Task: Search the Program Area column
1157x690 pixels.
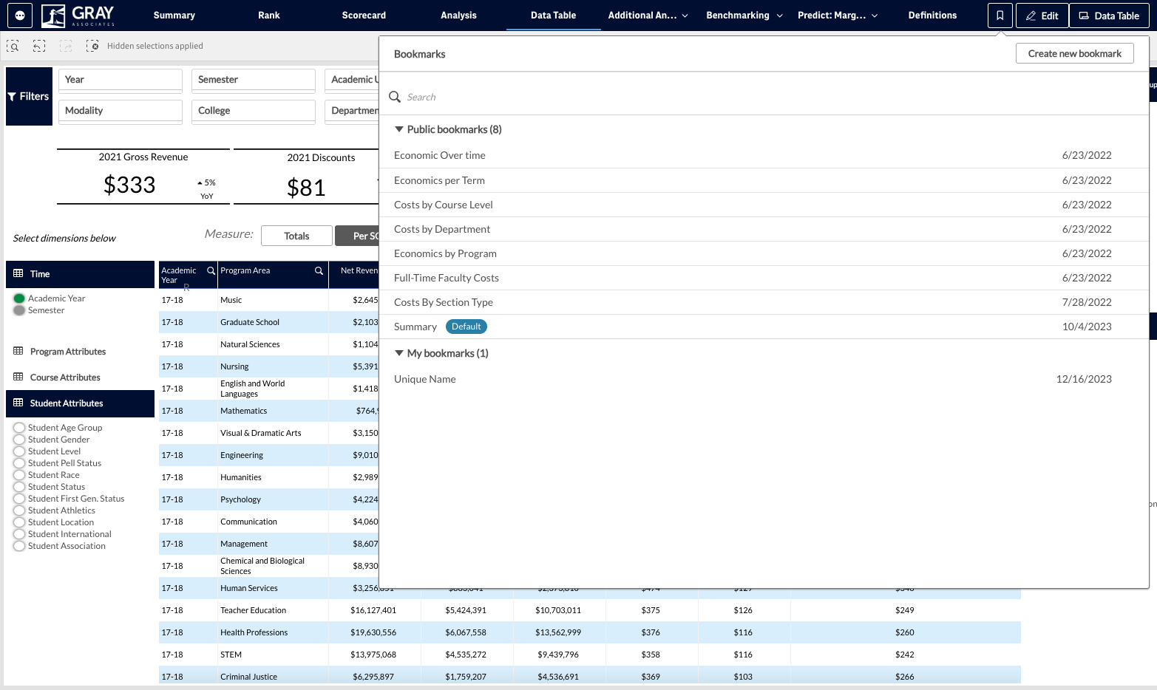Action: coord(319,270)
